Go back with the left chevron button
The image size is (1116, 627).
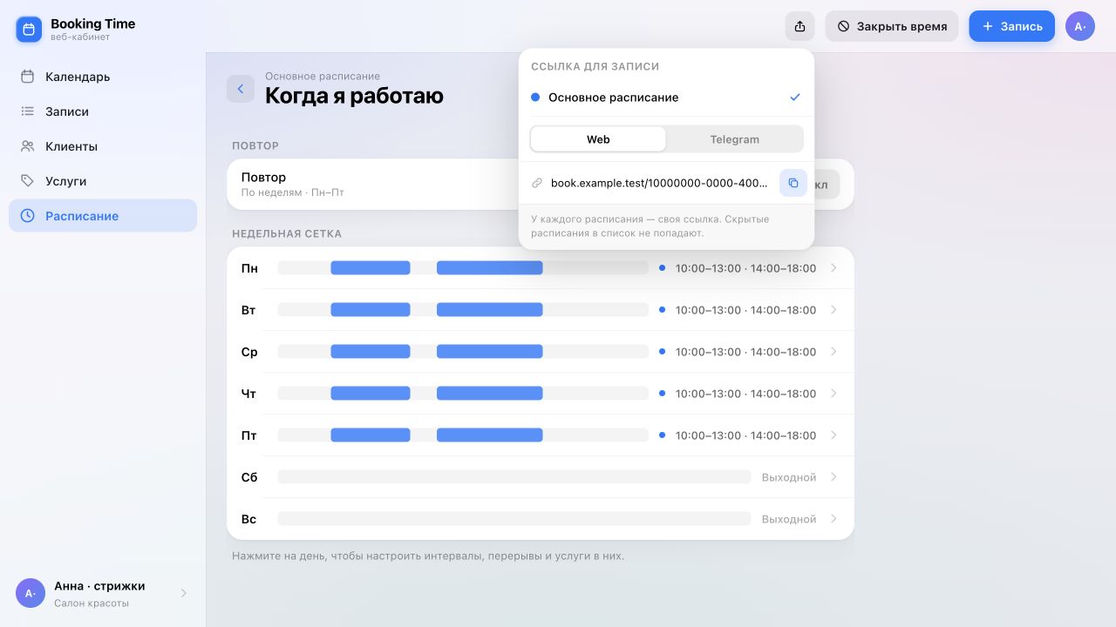click(x=241, y=89)
